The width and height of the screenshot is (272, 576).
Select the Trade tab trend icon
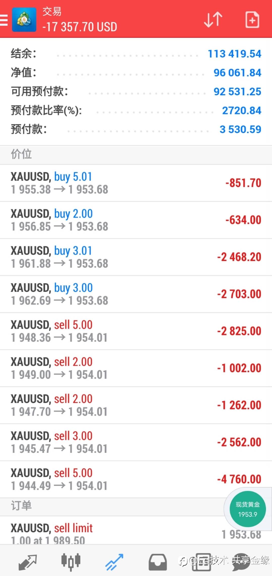click(x=114, y=562)
